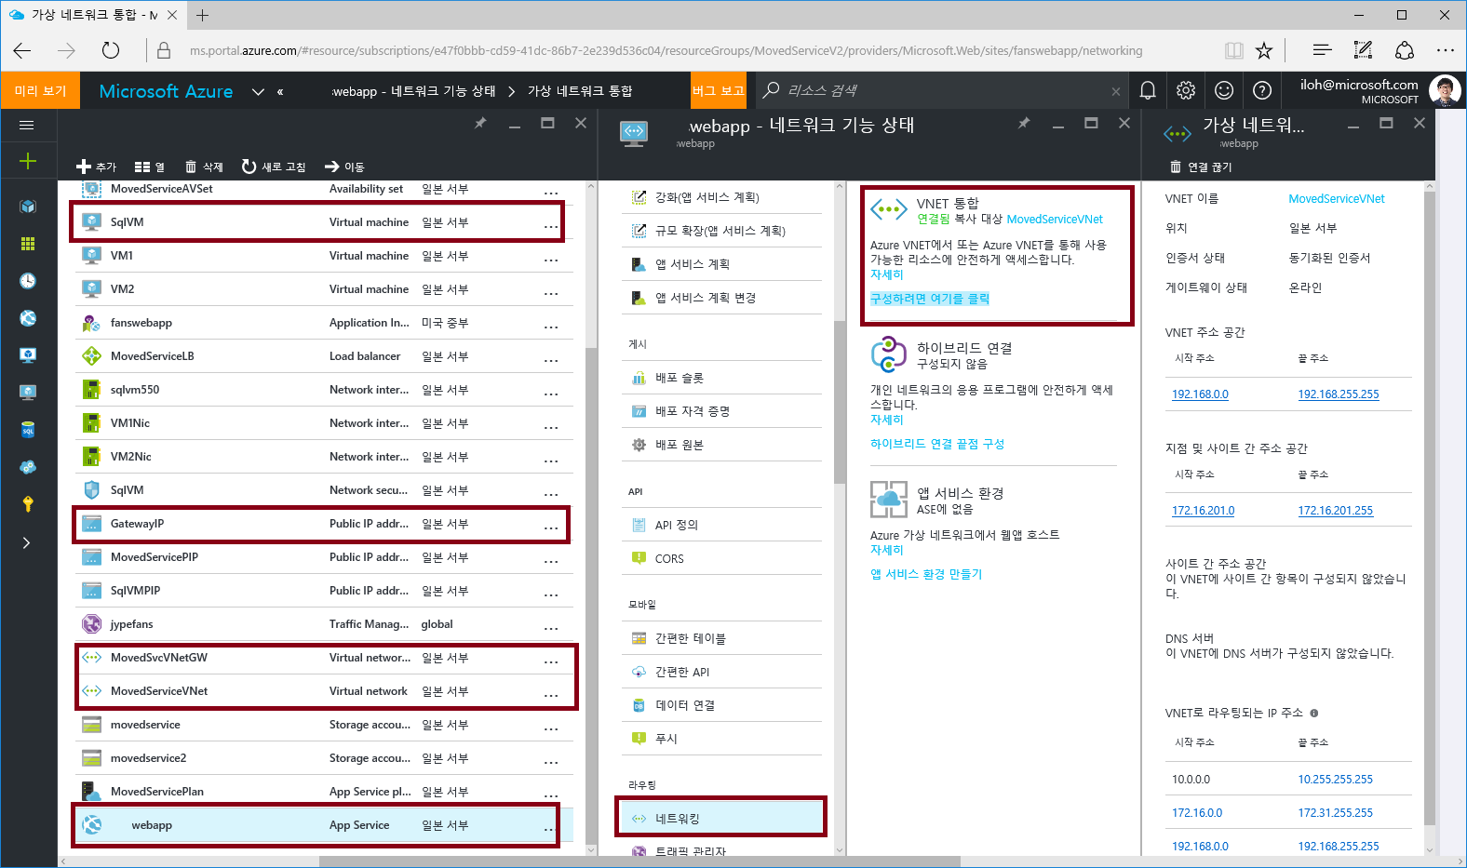Click browser Refresh button

[x=111, y=50]
